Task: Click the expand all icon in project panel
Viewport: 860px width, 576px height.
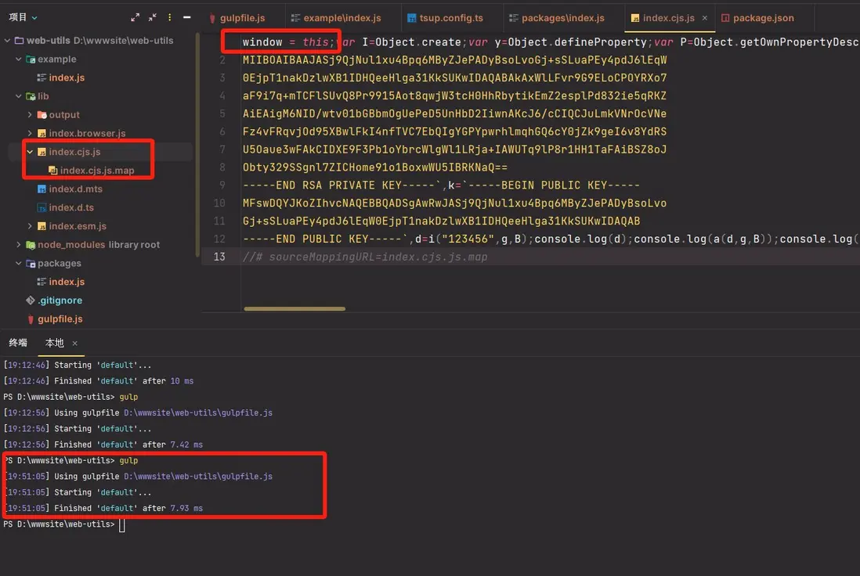Action: tap(135, 17)
